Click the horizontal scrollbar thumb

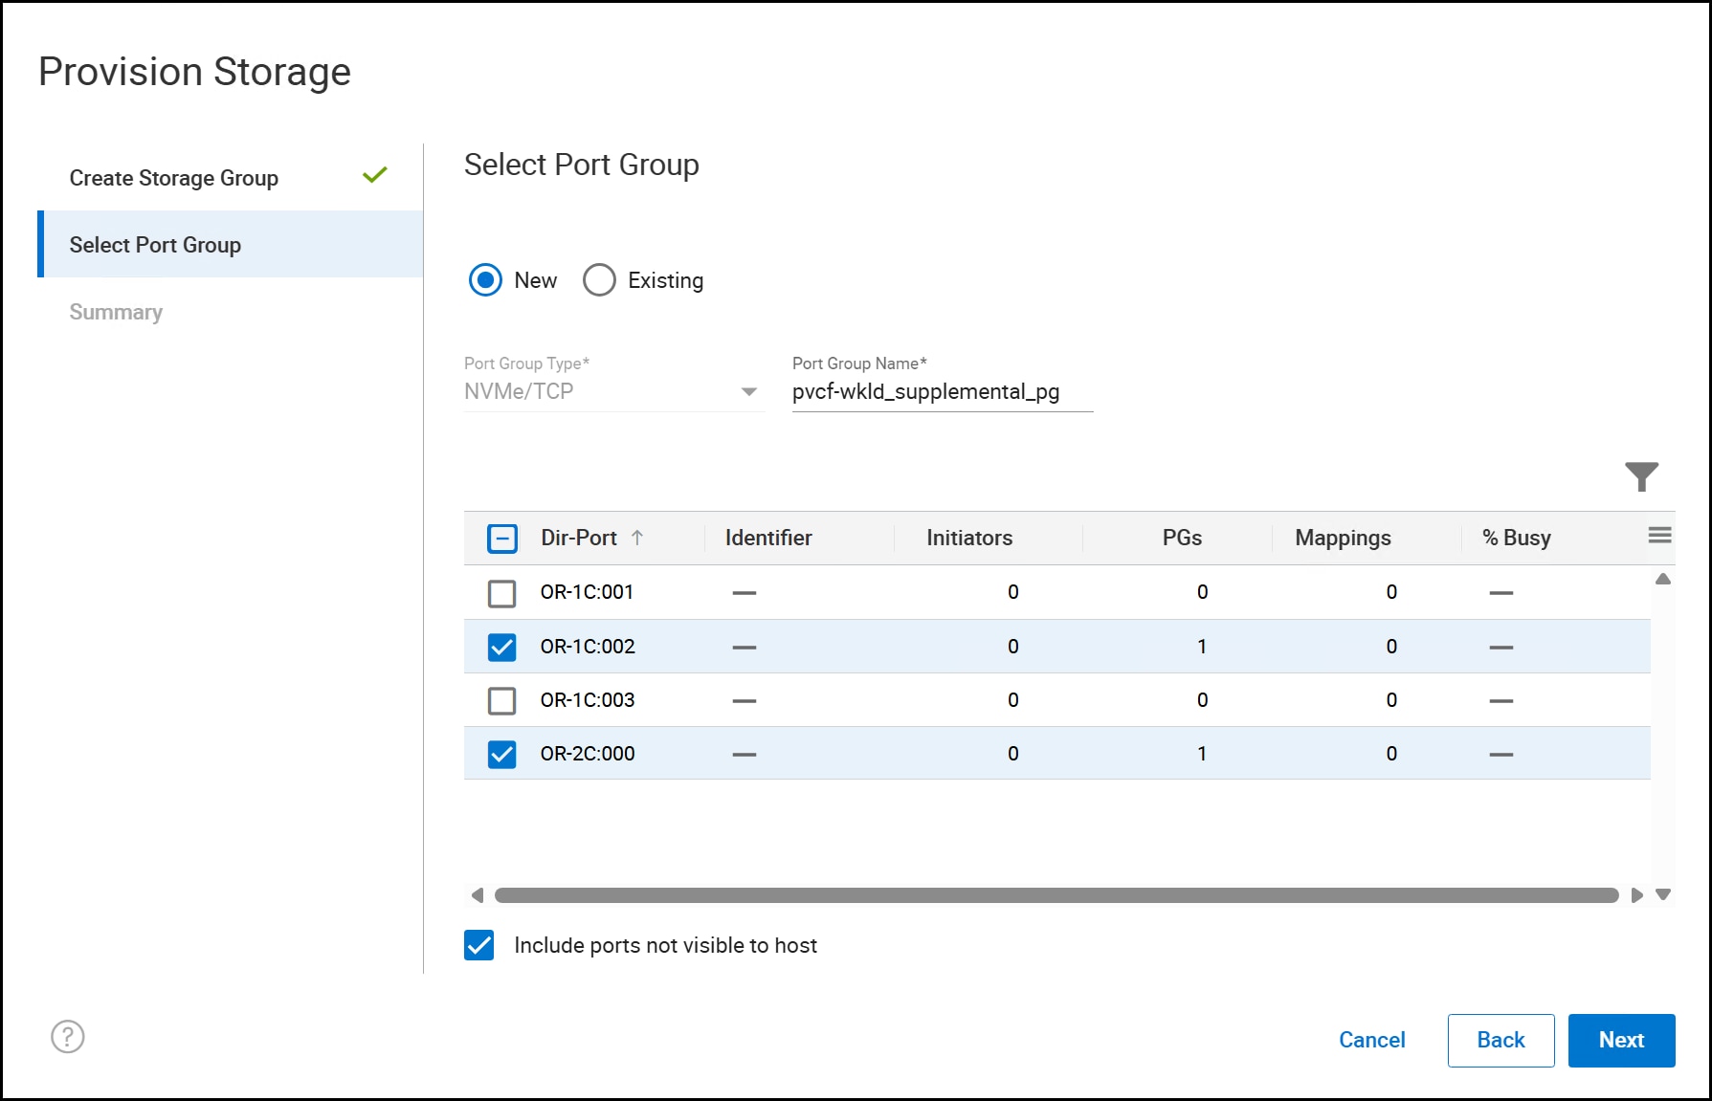pos(1056,895)
